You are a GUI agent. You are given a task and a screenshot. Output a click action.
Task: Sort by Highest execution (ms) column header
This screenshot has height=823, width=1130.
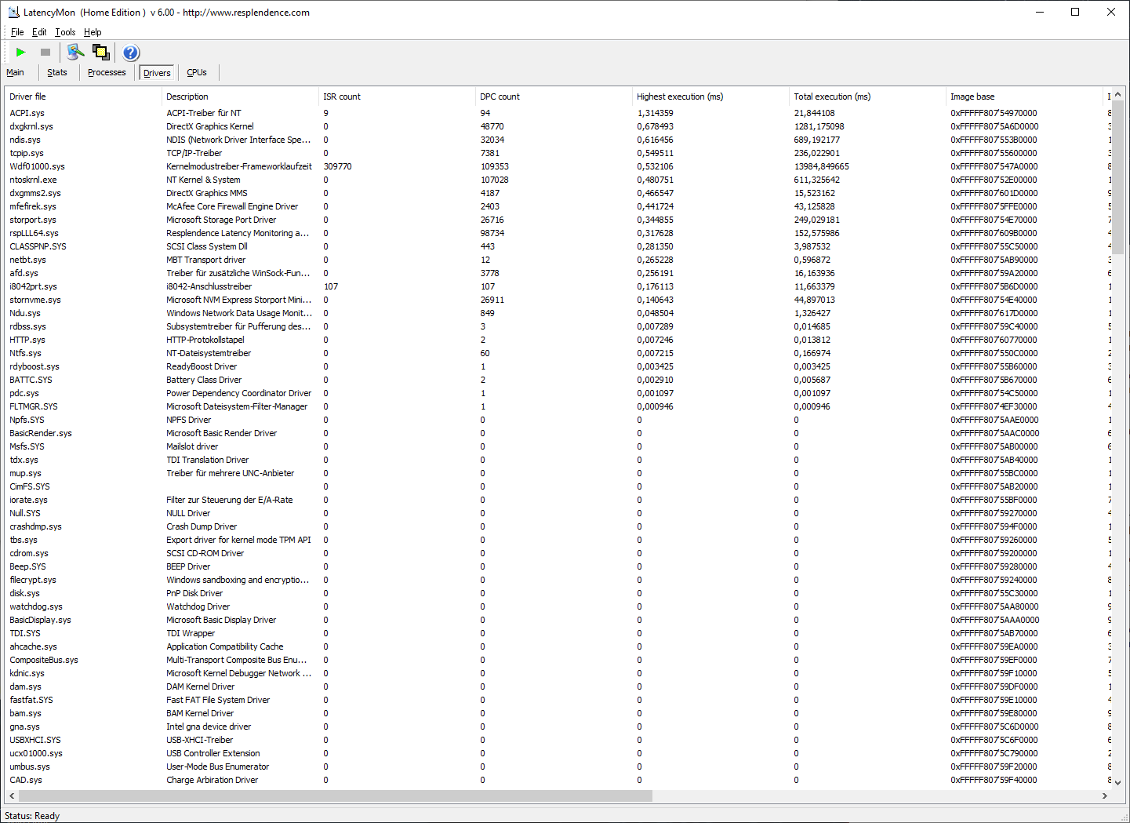click(710, 97)
